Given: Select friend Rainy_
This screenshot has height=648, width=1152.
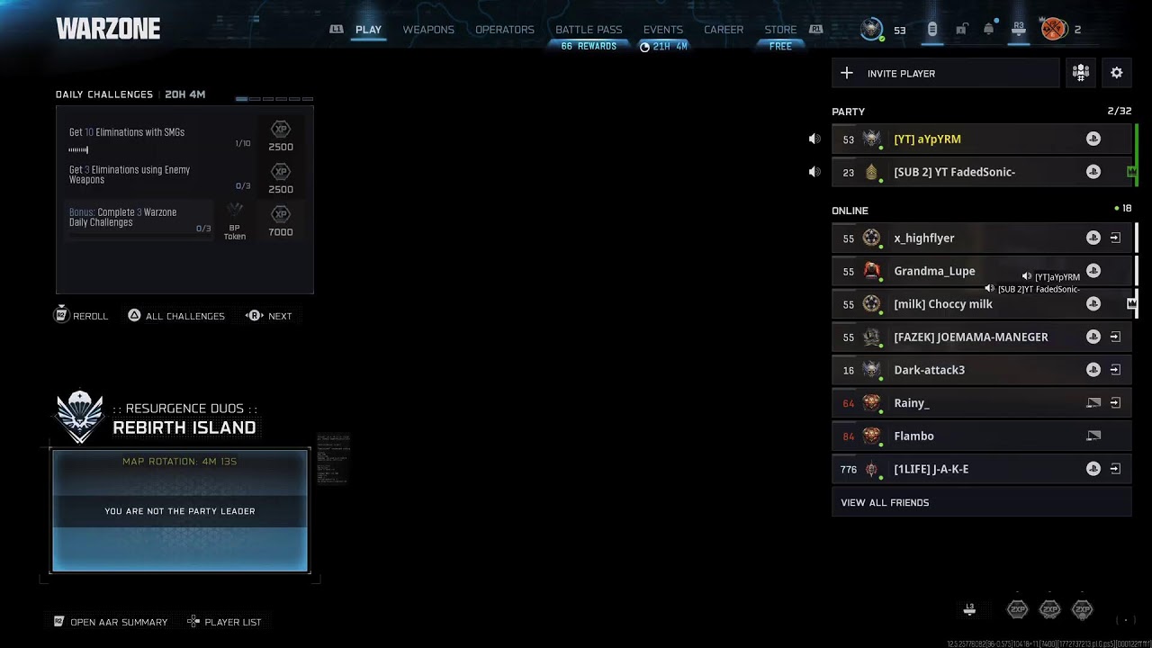Looking at the screenshot, I should [982, 402].
